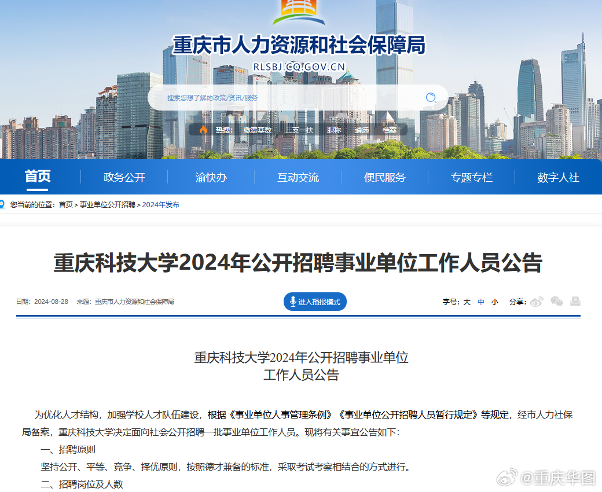The height and width of the screenshot is (492, 602).
Task: Click the 重庆市人力资源和社会保障局 site title
Action: pos(299,45)
